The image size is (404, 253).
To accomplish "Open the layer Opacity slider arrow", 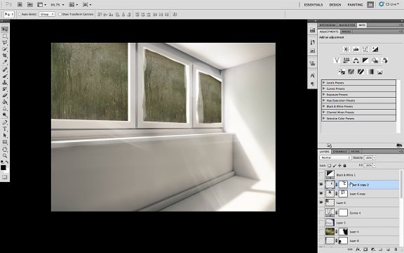I will coord(375,157).
